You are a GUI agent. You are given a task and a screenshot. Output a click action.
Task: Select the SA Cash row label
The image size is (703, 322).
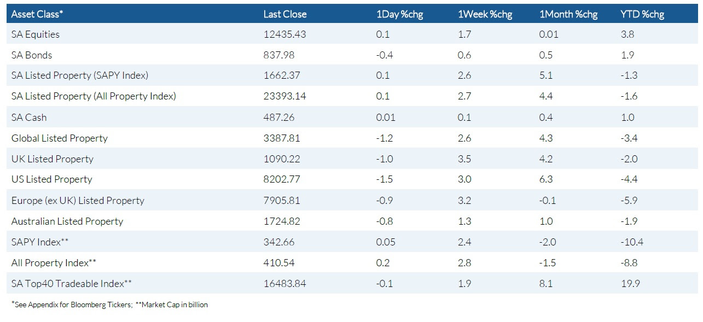click(29, 118)
